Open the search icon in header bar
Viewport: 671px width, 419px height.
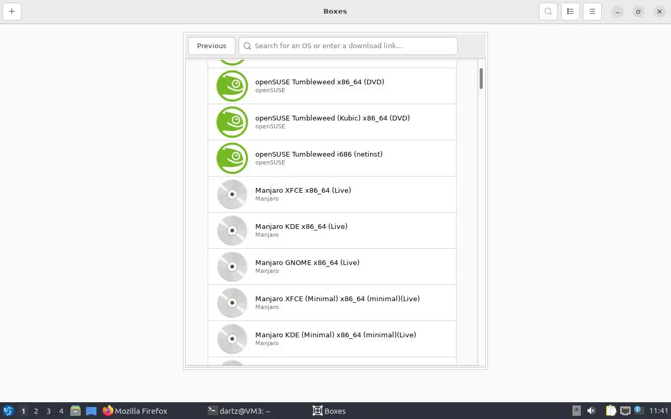[548, 12]
